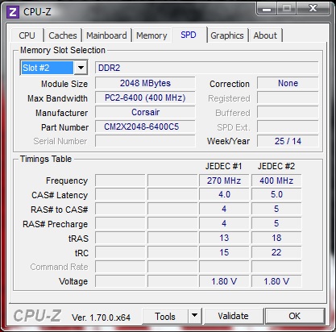Viewport: 336px width, 332px height.
Task: Click the 270 MHz frequency cell
Action: pyautogui.click(x=224, y=181)
